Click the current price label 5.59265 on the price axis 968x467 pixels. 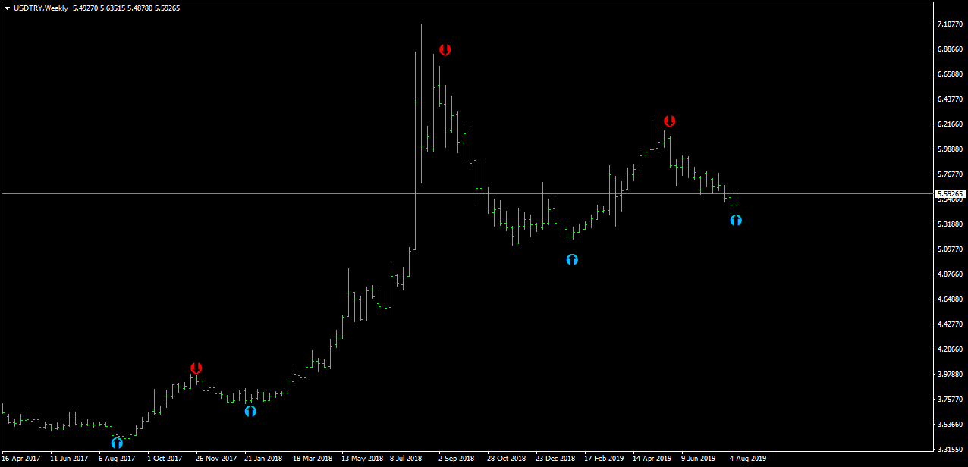951,194
